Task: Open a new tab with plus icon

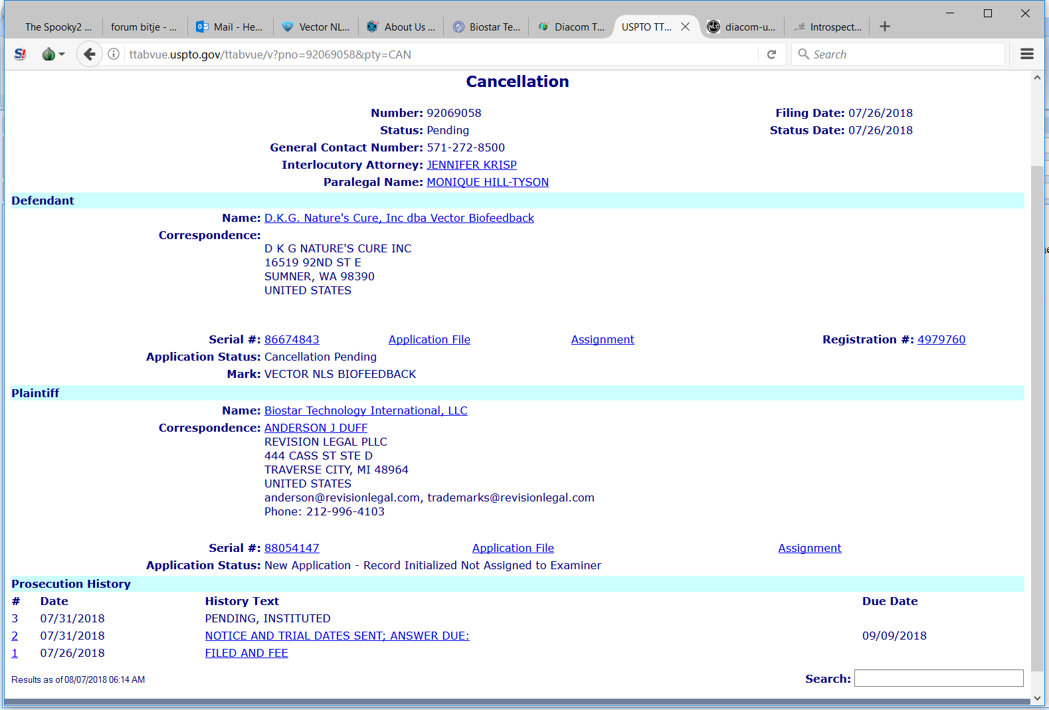Action: point(884,27)
